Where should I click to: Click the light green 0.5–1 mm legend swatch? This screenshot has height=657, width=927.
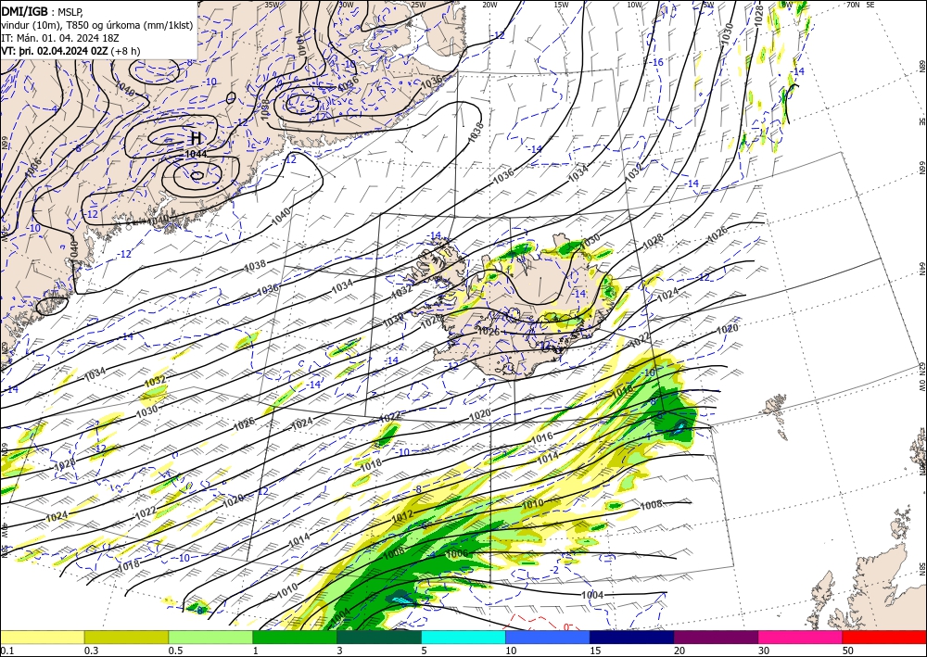point(210,637)
